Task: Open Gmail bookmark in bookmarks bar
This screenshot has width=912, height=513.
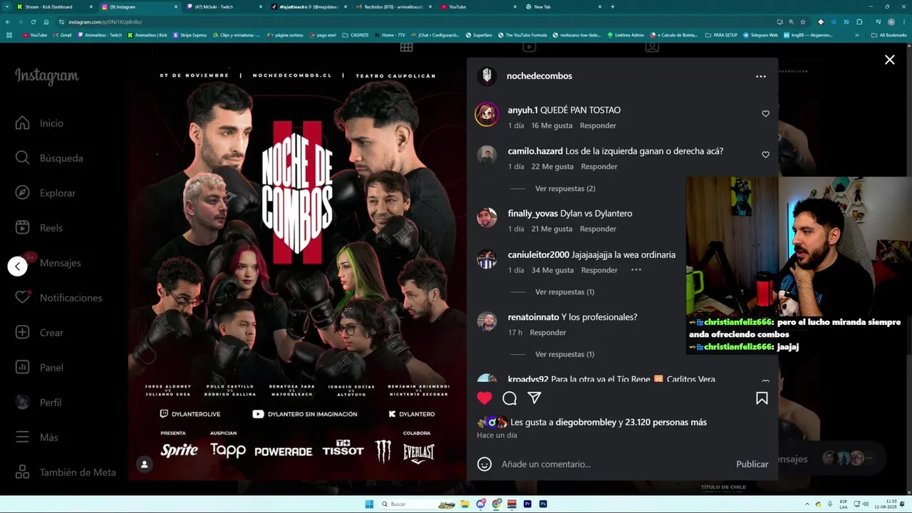Action: [62, 35]
